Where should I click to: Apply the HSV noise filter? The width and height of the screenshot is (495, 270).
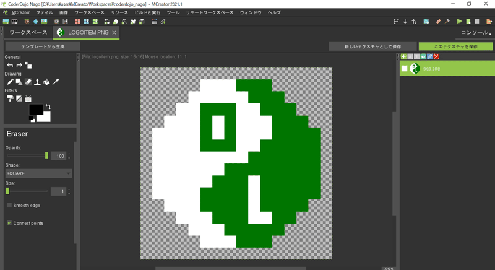pyautogui.click(x=28, y=98)
